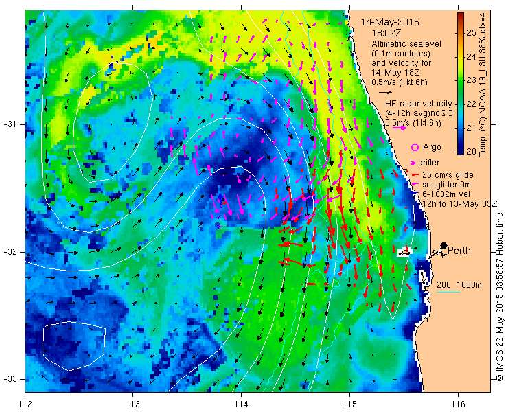Click the 23 degree label on color bar

pyautogui.click(x=472, y=80)
